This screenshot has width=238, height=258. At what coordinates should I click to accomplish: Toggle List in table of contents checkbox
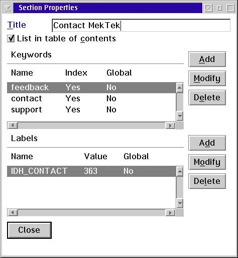(x=11, y=39)
